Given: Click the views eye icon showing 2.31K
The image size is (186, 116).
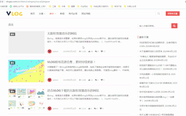Looking at the screenshot, I should point(80,108).
